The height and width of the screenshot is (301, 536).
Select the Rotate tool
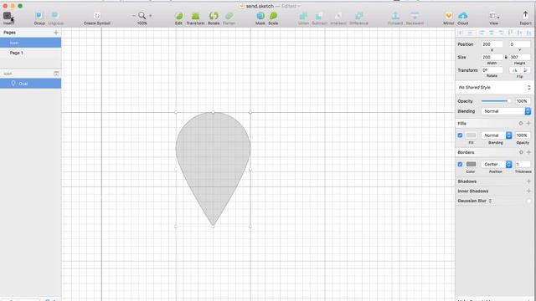point(214,16)
